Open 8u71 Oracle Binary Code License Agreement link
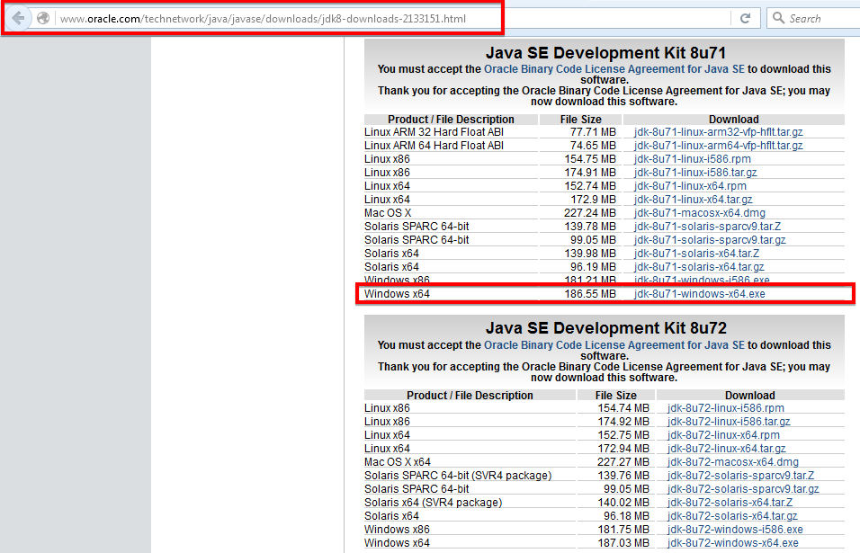The height and width of the screenshot is (553, 860). pos(614,69)
